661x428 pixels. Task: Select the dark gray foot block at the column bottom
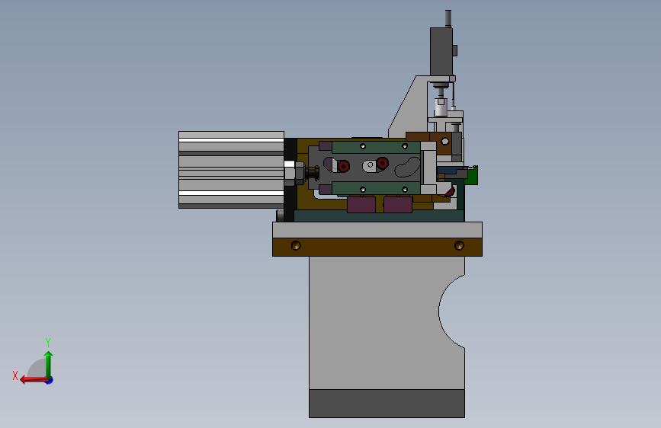387,404
